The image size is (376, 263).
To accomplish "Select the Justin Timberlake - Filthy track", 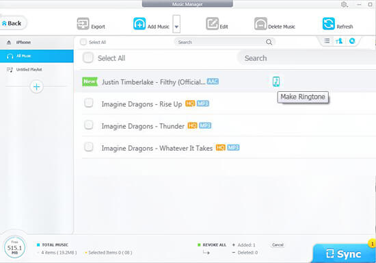I will click(x=153, y=82).
